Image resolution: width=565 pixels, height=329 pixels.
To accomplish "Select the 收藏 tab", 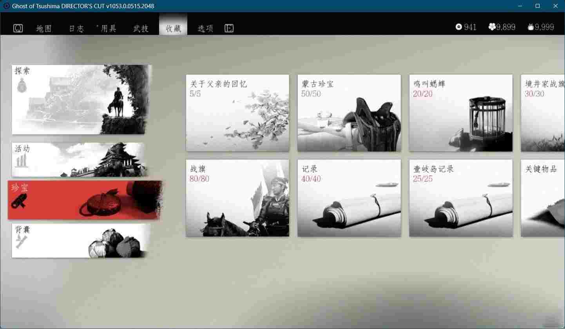I will 173,24.
